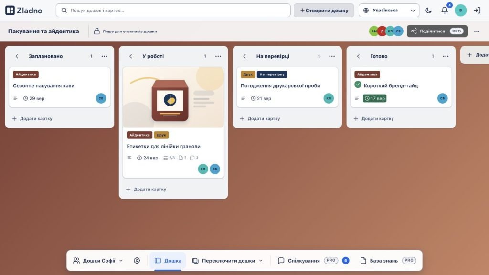Collapse the Заплановано list
This screenshot has width=489, height=275.
click(17, 56)
